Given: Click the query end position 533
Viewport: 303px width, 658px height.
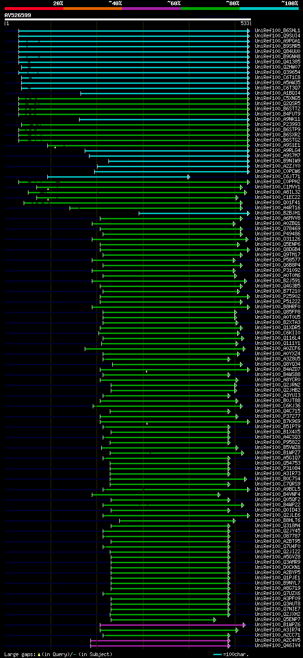Looking at the screenshot, I should tap(245, 23).
